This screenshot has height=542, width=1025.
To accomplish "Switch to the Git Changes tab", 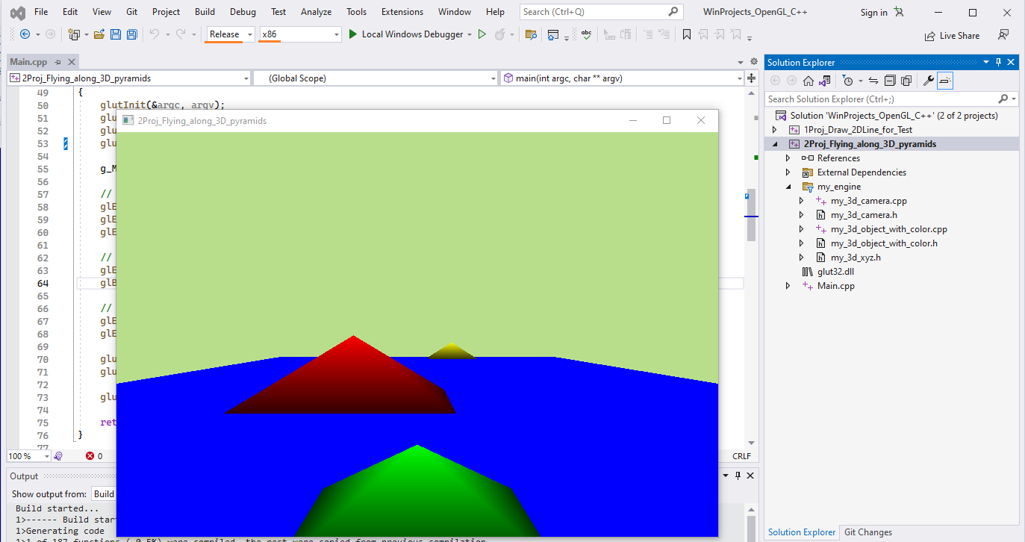I will [867, 532].
